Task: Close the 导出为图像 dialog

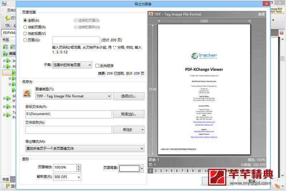Action: tap(266, 3)
